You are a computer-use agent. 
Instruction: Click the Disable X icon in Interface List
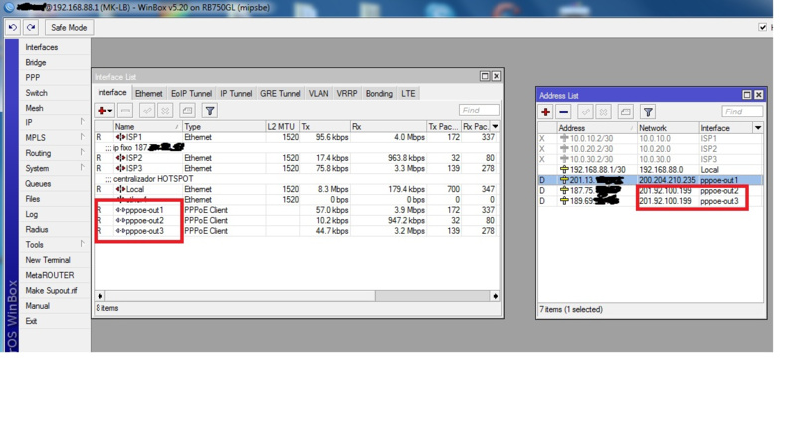click(x=165, y=111)
